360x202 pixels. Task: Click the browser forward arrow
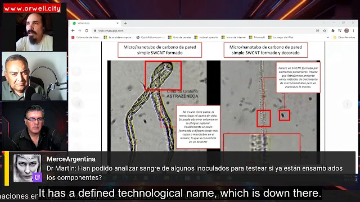80,30
